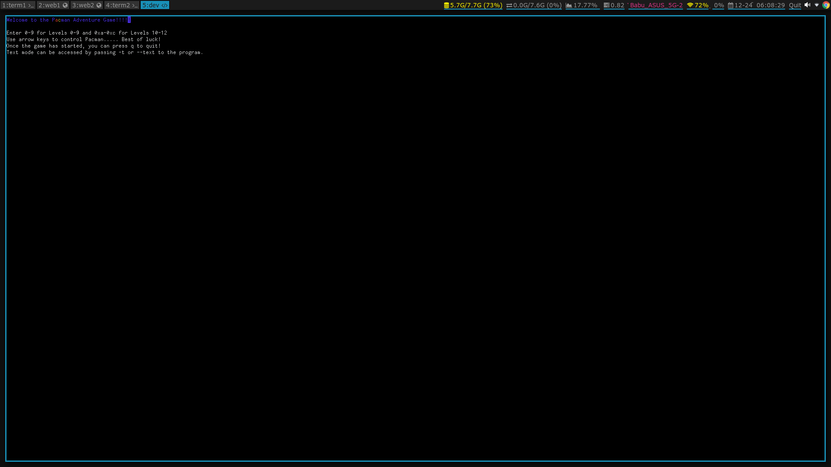Screen dimensions: 831x467
Task: Expand the dropdown arrow beside the volume icon
Action: pos(816,5)
